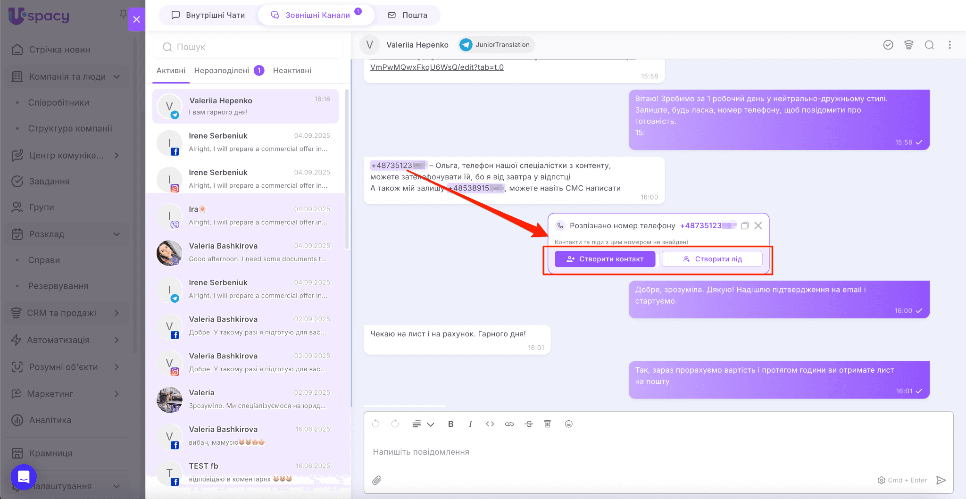Screen dimensions: 966x499
Task: Open the Google Docs link in chat
Action: pos(437,67)
